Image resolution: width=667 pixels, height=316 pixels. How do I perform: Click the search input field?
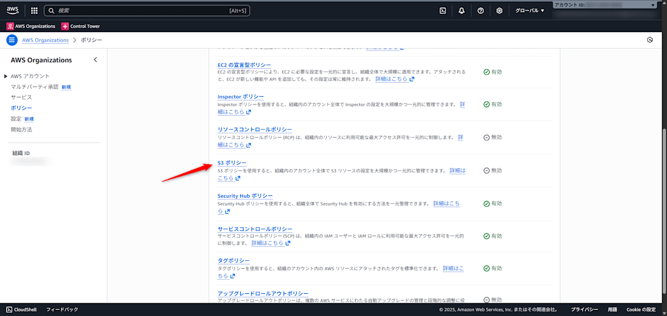click(x=147, y=11)
